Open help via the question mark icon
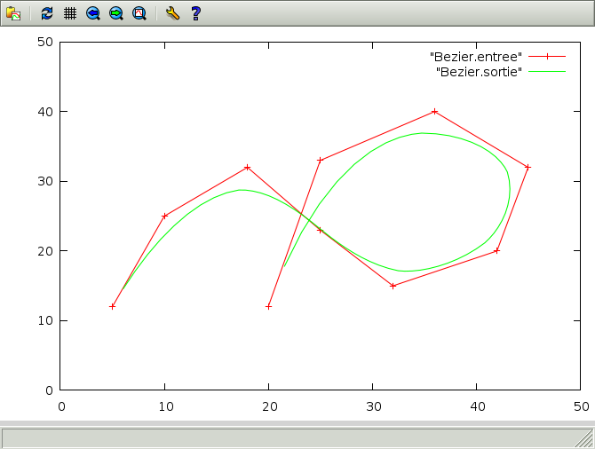Image resolution: width=595 pixels, height=449 pixels. coord(196,13)
